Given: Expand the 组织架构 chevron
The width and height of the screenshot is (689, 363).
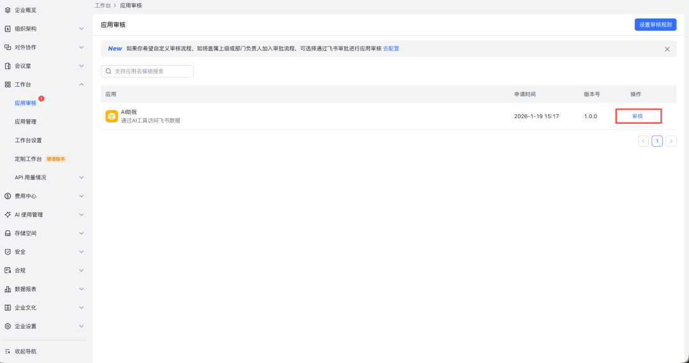Looking at the screenshot, I should tap(81, 29).
